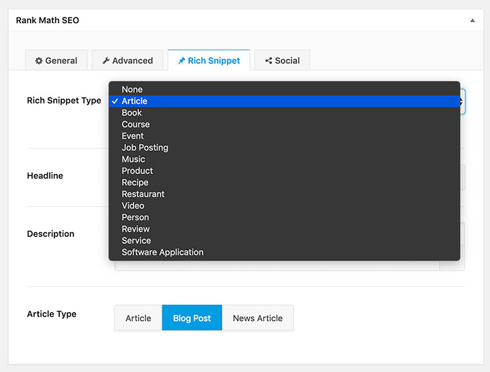The width and height of the screenshot is (490, 372).
Task: Select Review snippet type
Action: click(135, 229)
